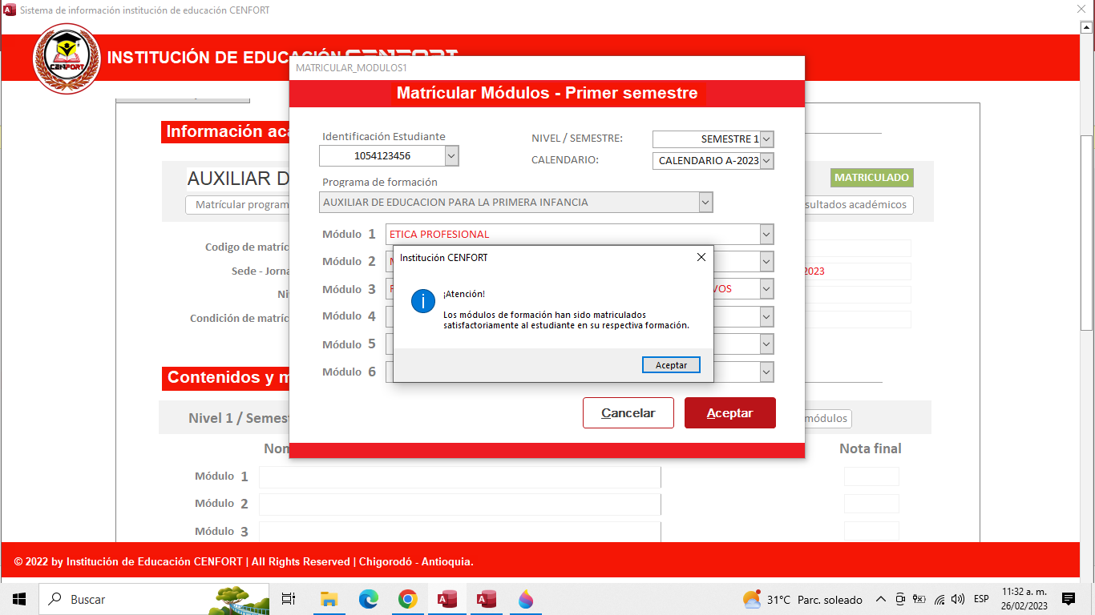Open the clock showing 11:32 a. m.
The width and height of the screenshot is (1095, 615).
point(1024,599)
